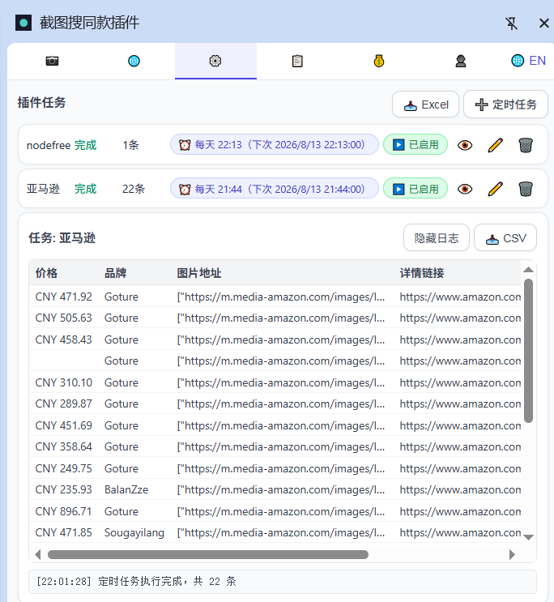
Task: Select the gear tasks tab
Action: click(215, 61)
